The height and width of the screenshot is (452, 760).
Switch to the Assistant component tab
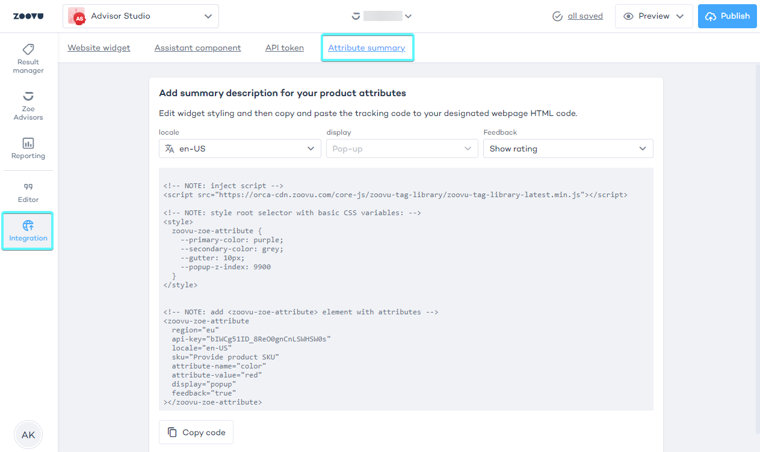(197, 48)
